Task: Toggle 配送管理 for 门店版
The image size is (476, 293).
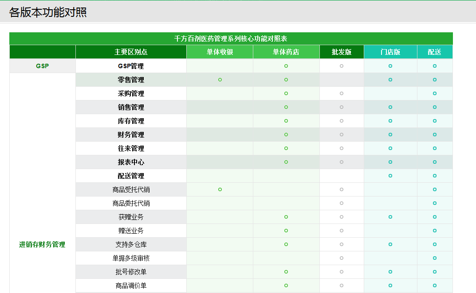Action: pyautogui.click(x=390, y=175)
